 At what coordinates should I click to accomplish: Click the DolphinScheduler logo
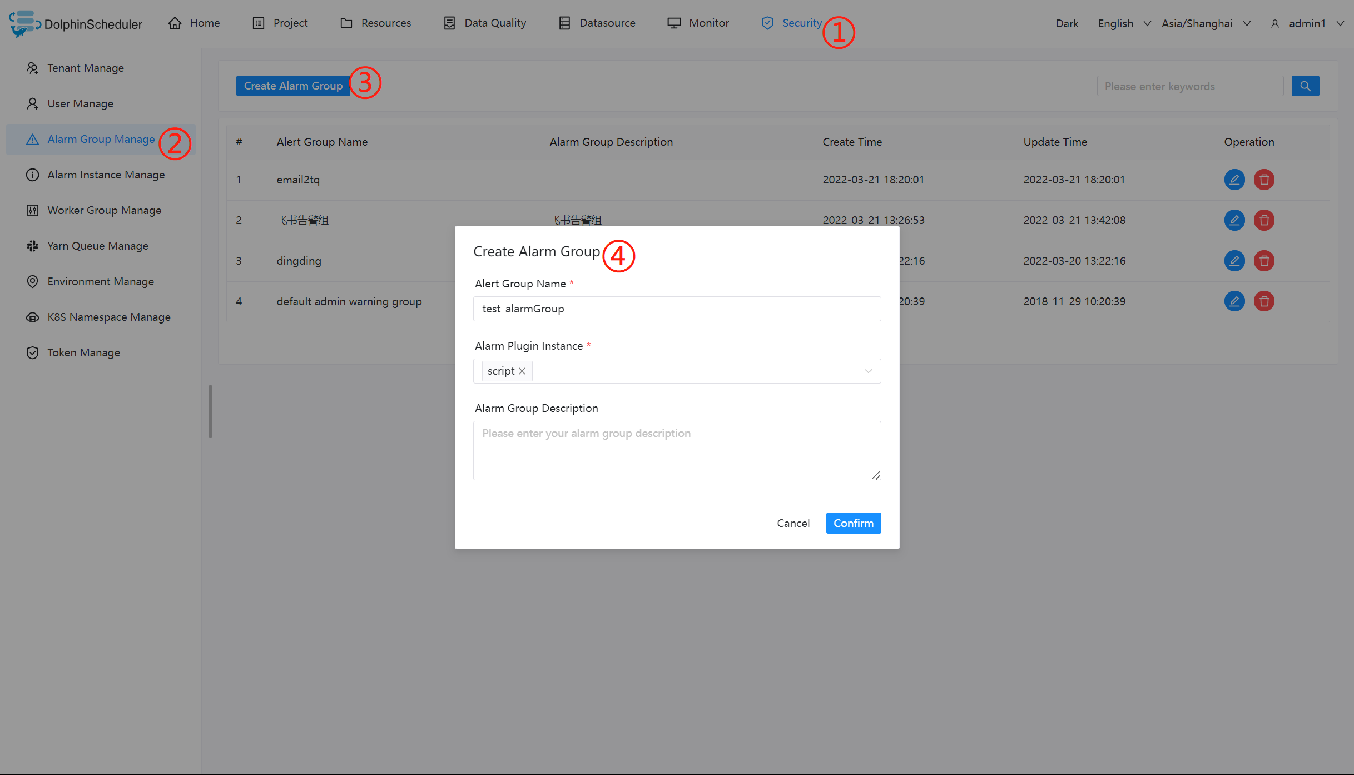(76, 23)
